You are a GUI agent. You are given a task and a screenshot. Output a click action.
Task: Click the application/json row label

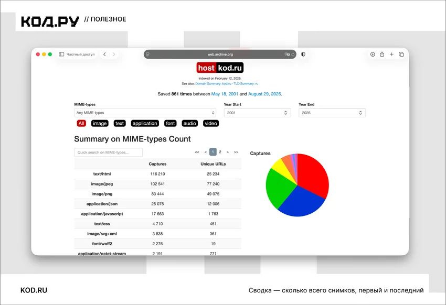click(102, 204)
